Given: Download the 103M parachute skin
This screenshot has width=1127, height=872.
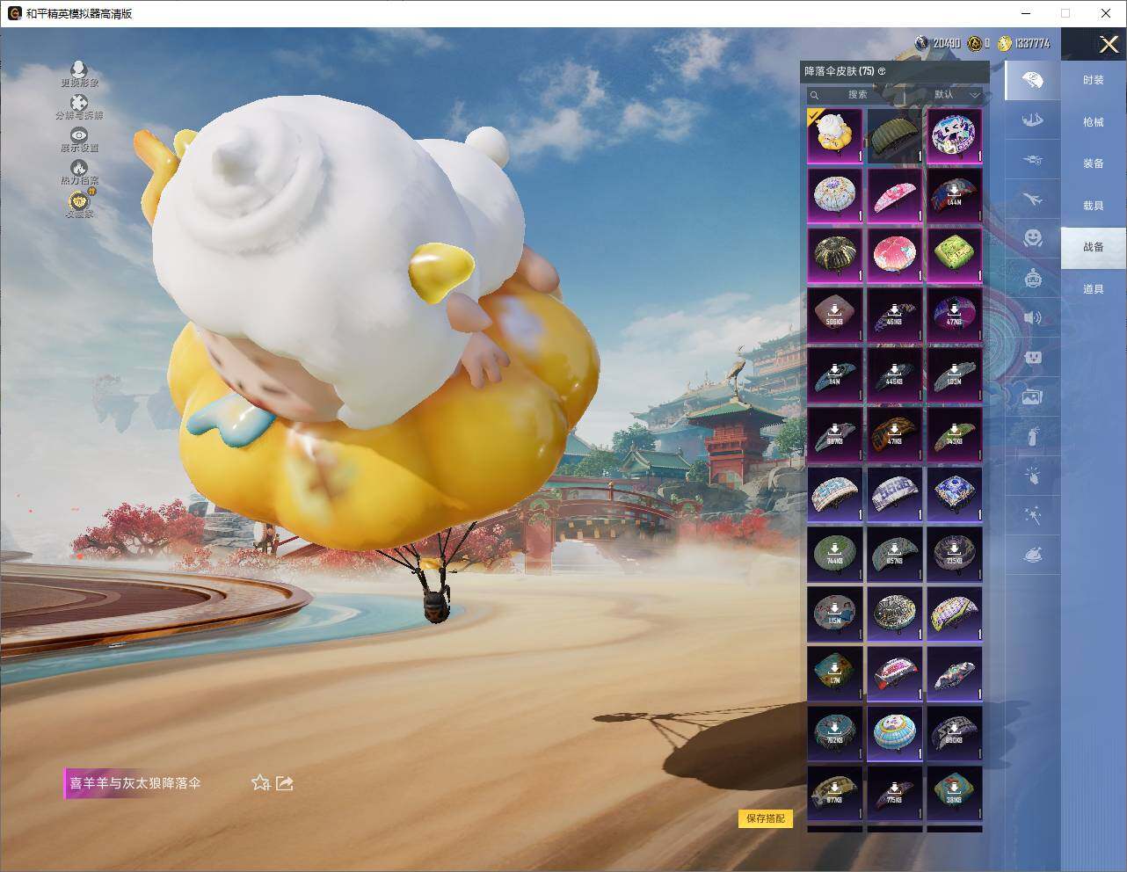Looking at the screenshot, I should 955,375.
